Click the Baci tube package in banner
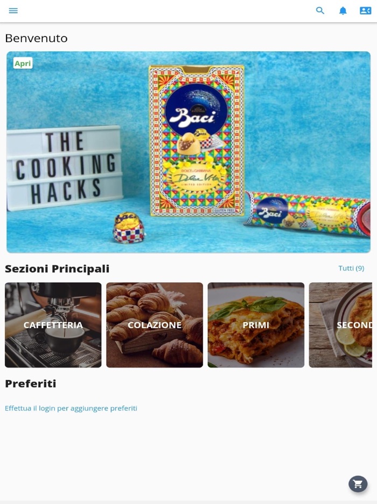The image size is (377, 504). 308,214
